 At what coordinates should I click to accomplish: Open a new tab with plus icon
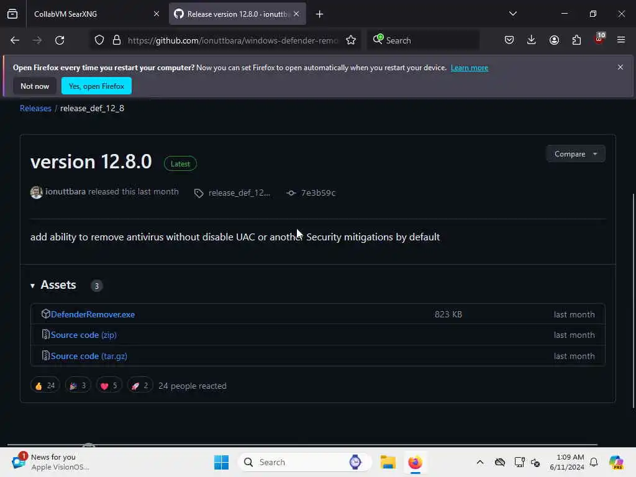(320, 14)
